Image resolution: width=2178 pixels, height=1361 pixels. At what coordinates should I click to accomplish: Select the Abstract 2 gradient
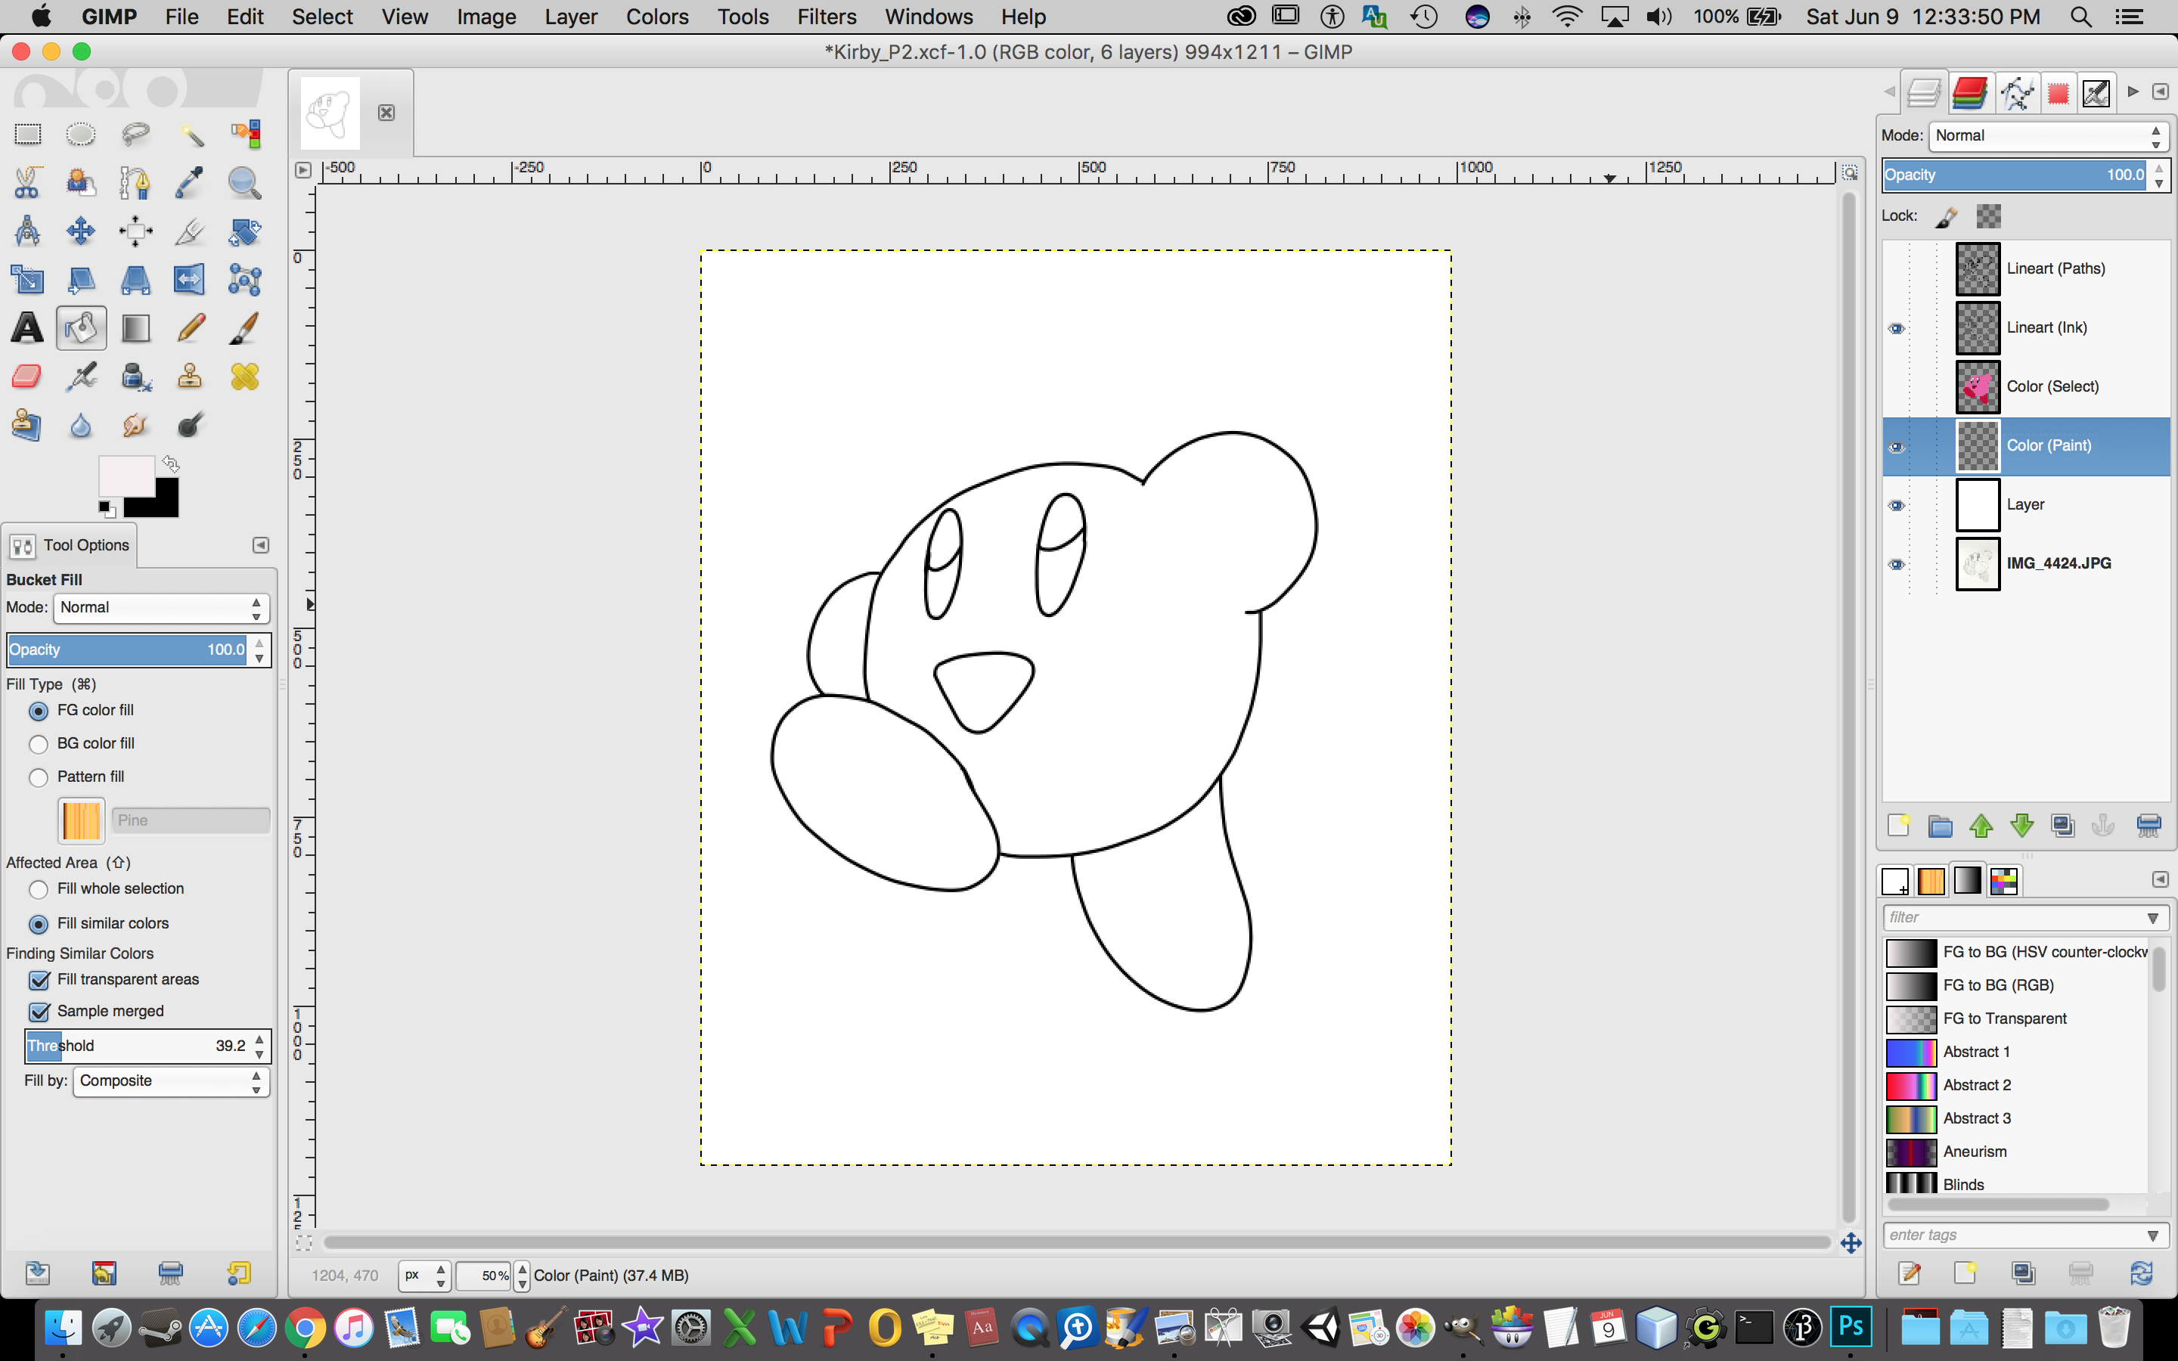click(x=1976, y=1086)
